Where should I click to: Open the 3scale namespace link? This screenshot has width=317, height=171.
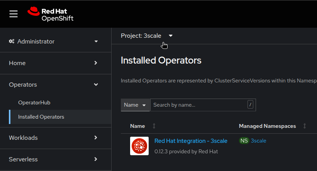click(258, 141)
